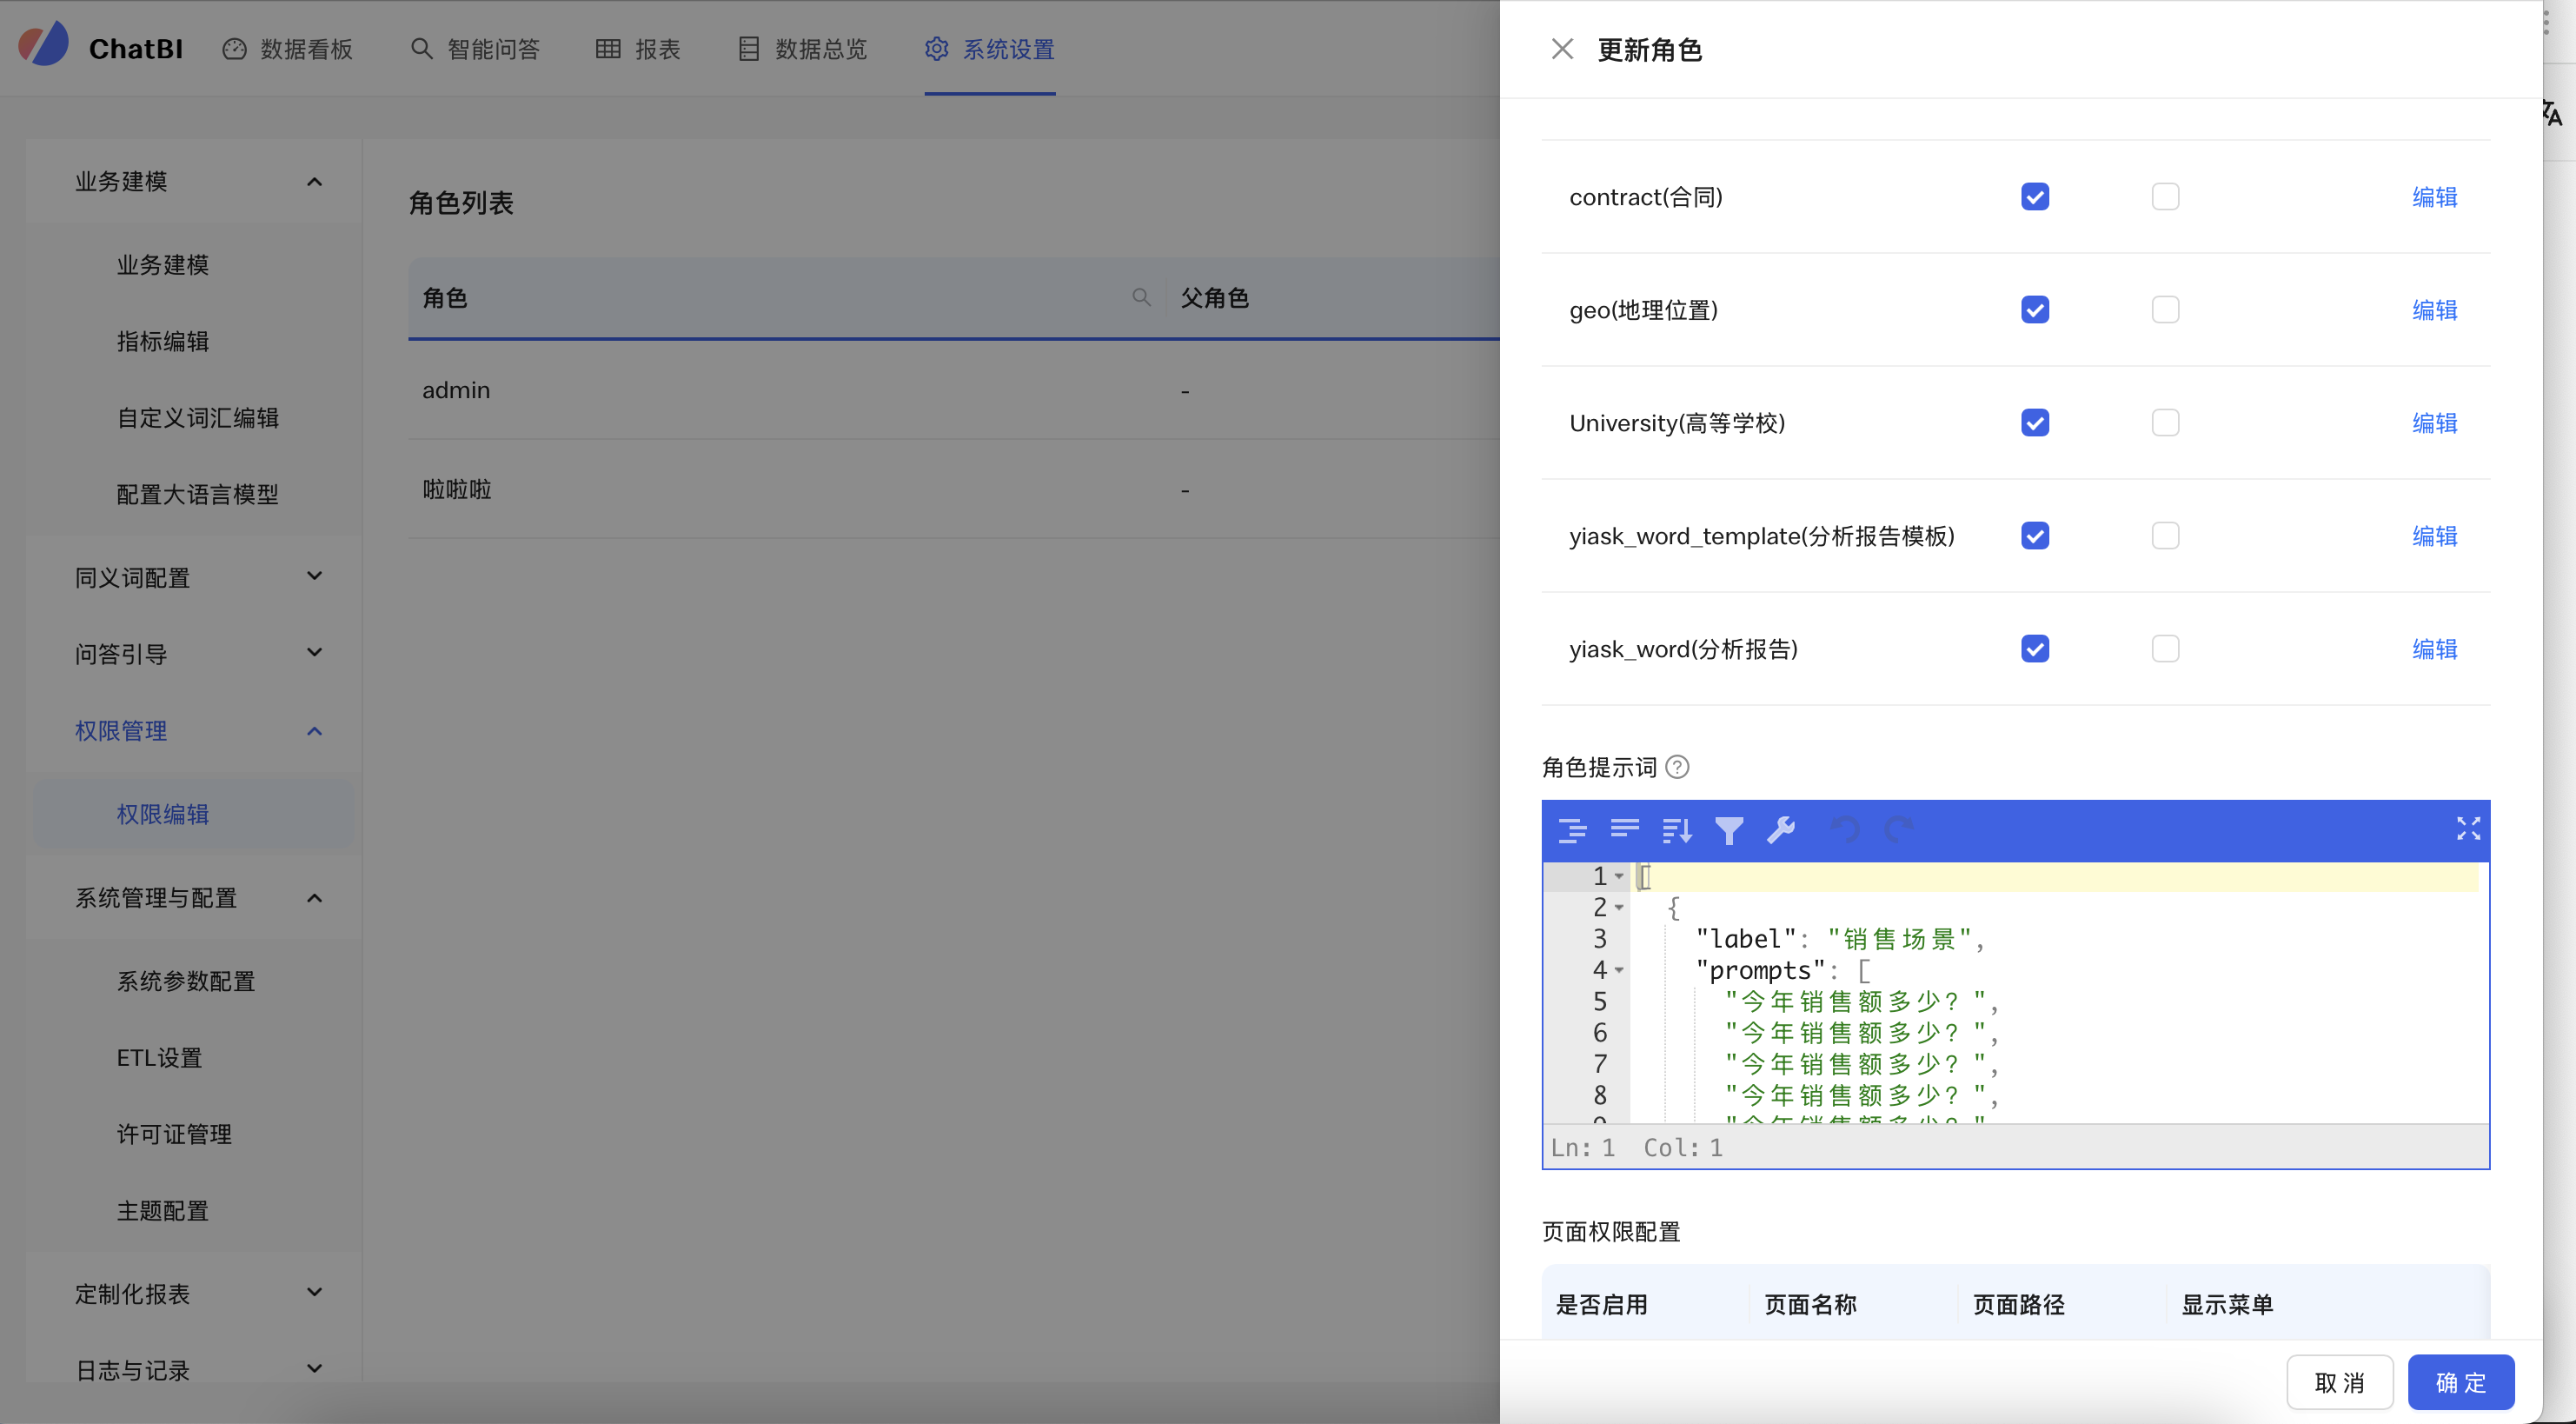Close the 更新角色 panel

click(1562, 48)
